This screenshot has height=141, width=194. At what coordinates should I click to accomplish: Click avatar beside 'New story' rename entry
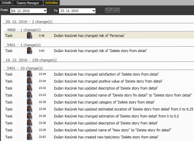point(29,130)
